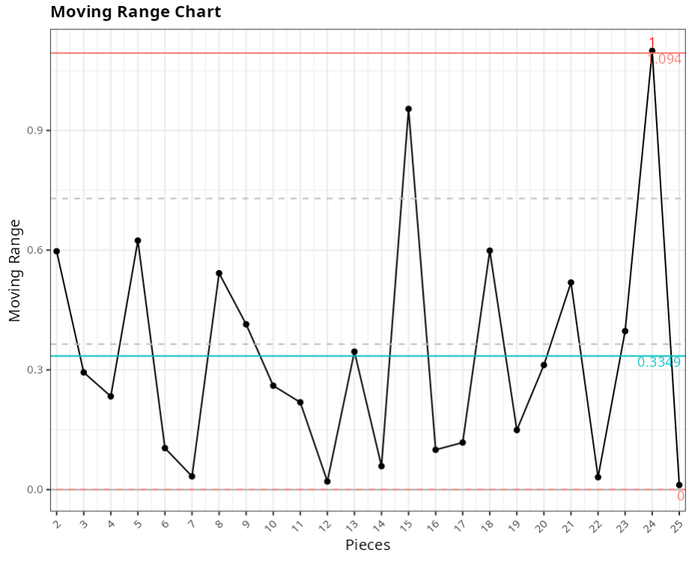Select the data point at piece 13
Screen dimensions: 698x562
click(355, 351)
